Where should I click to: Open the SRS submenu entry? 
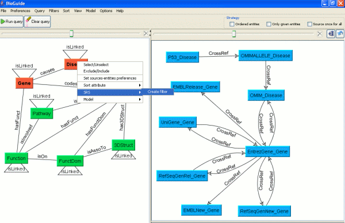(x=110, y=92)
